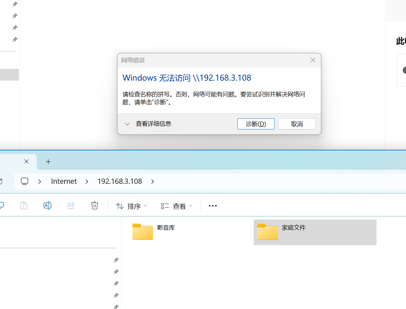Image resolution: width=406 pixels, height=309 pixels.
Task: Dismiss the error with the 取消 button
Action: (x=297, y=124)
